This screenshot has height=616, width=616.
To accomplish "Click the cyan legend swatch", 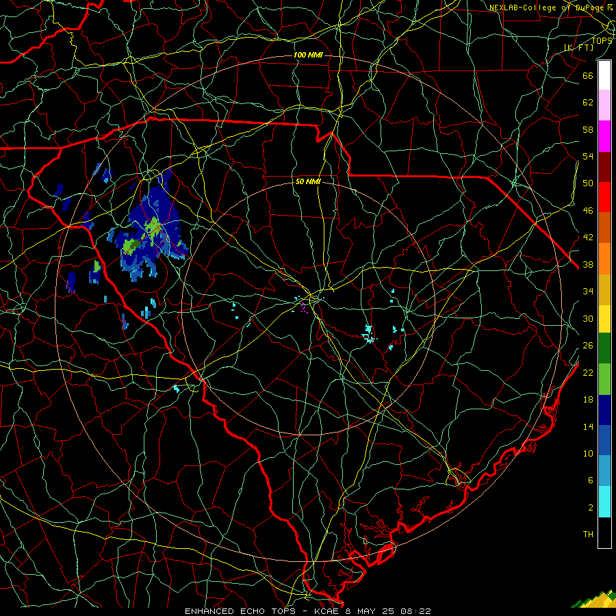I will (604, 502).
